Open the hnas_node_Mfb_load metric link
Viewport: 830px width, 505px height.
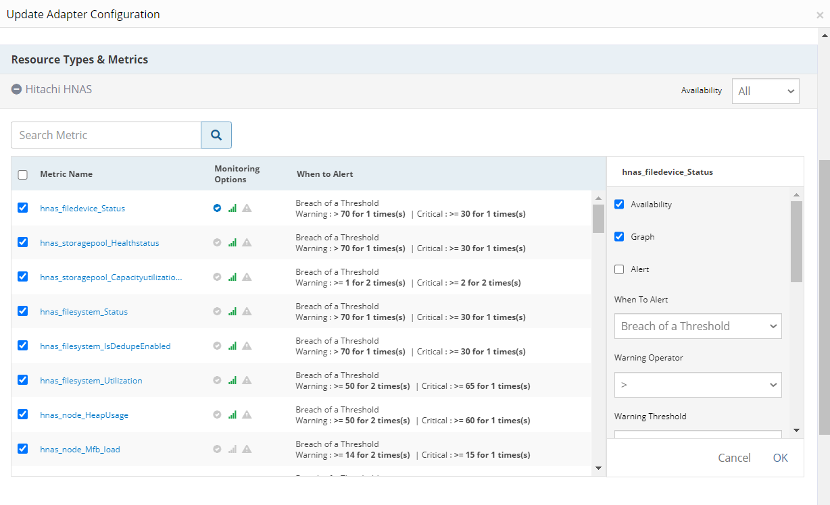click(80, 450)
